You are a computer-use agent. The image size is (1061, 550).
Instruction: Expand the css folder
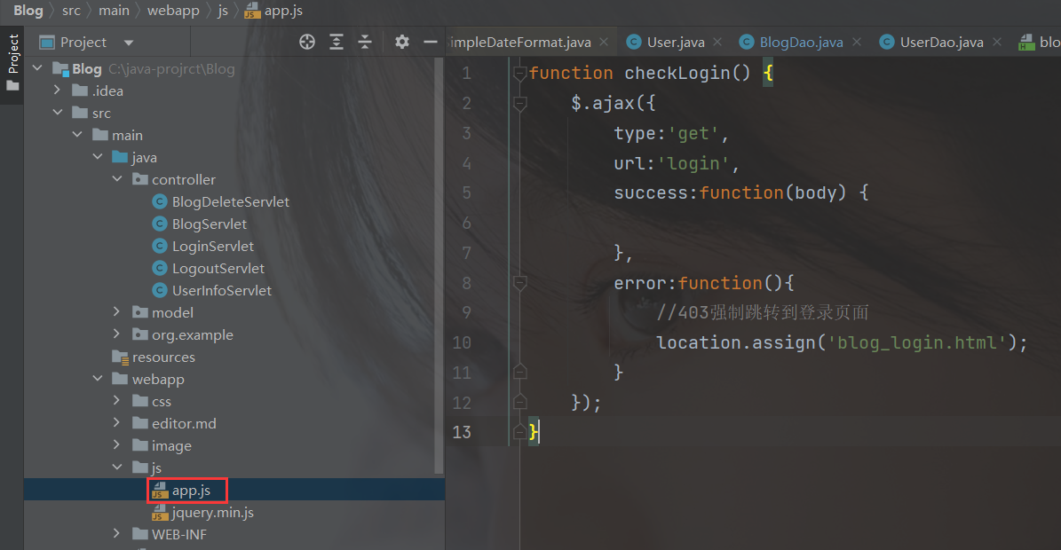coord(117,401)
